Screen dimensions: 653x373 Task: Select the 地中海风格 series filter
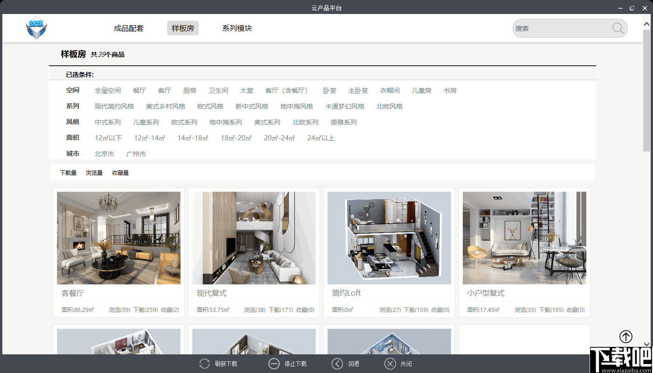[297, 106]
